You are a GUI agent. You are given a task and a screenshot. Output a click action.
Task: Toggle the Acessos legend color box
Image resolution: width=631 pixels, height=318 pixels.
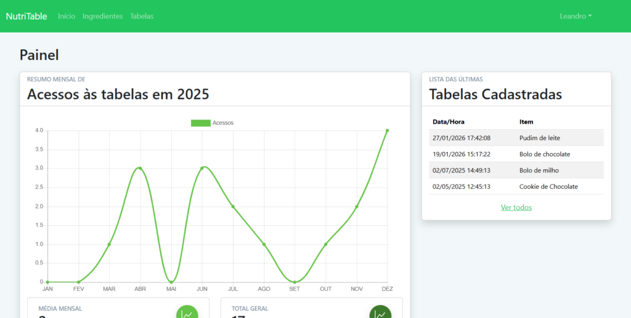pos(200,123)
